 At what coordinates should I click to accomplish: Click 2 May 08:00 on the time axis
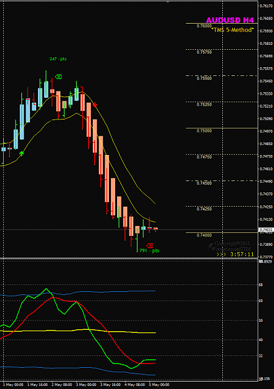coord(62,385)
